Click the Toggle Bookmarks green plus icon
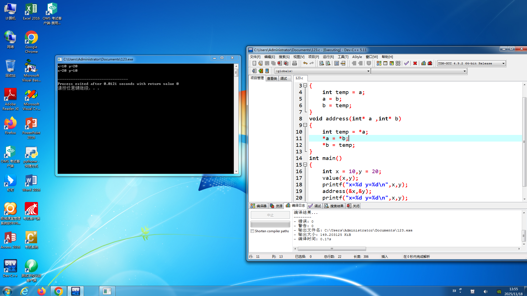 (261, 71)
